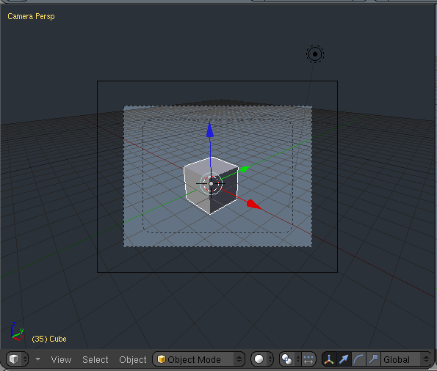Enable the scale manipulator icon

(x=373, y=359)
